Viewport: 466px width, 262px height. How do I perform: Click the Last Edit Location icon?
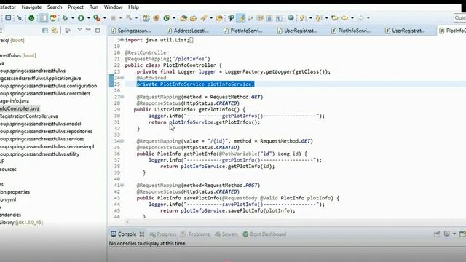click(335, 18)
